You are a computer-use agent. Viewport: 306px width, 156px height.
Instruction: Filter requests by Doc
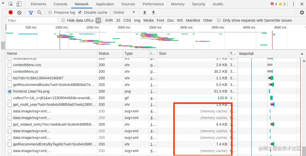coord(171,20)
